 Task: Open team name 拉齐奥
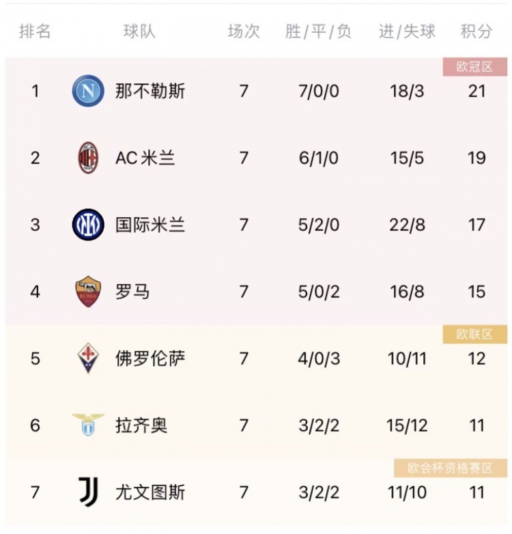[x=141, y=425]
